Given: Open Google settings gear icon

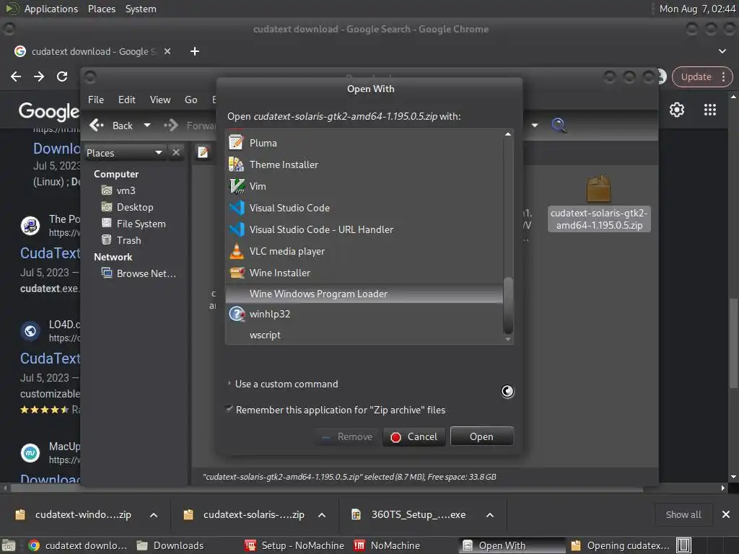Looking at the screenshot, I should click(677, 110).
